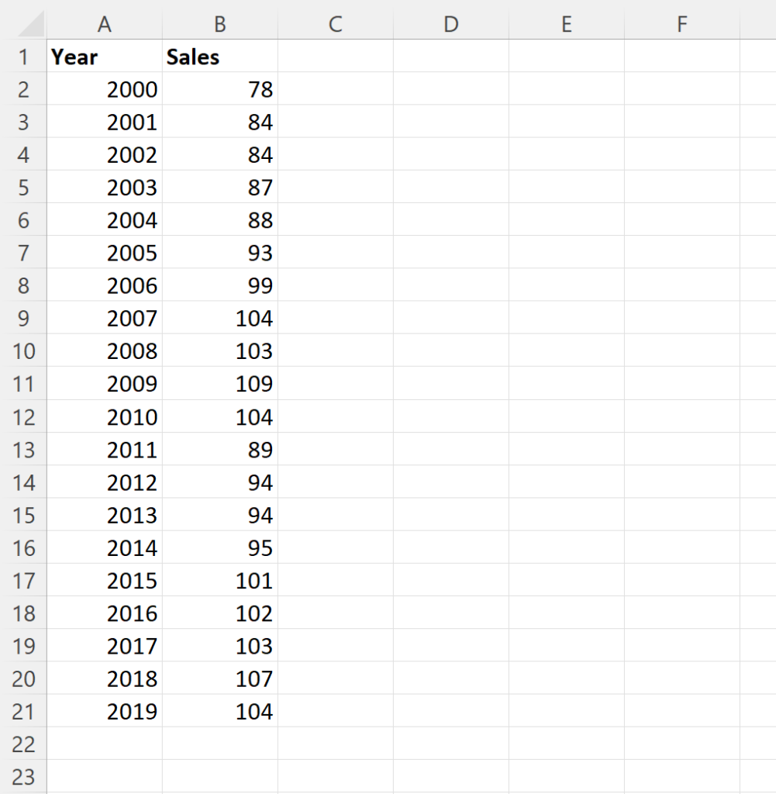The width and height of the screenshot is (776, 794).
Task: Select column A header
Action: point(105,24)
